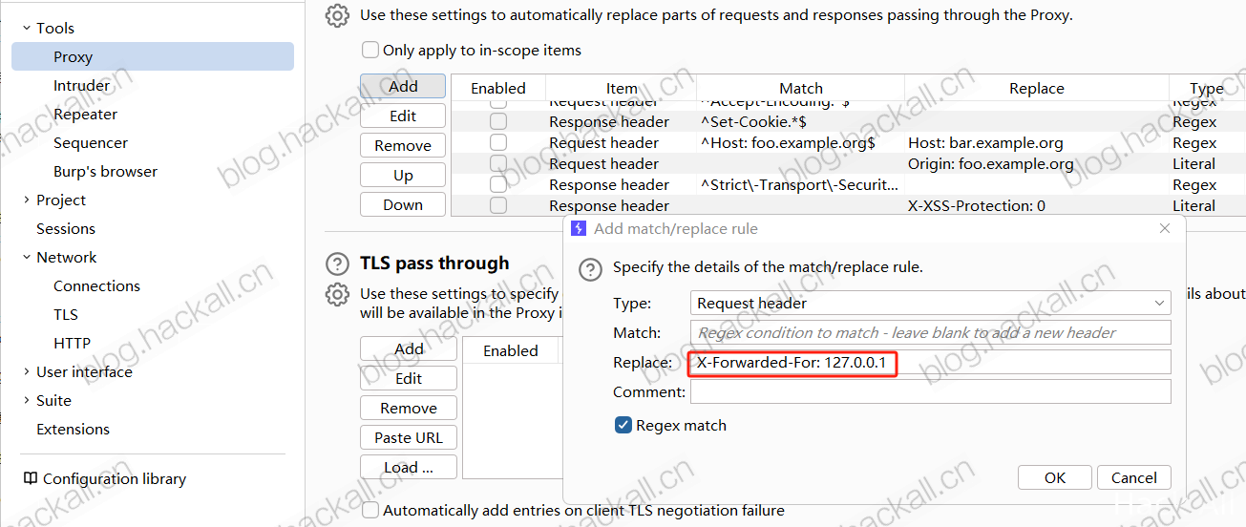Enable the Response header Set-Cookie rule checkbox
This screenshot has width=1246, height=527.
click(x=498, y=121)
